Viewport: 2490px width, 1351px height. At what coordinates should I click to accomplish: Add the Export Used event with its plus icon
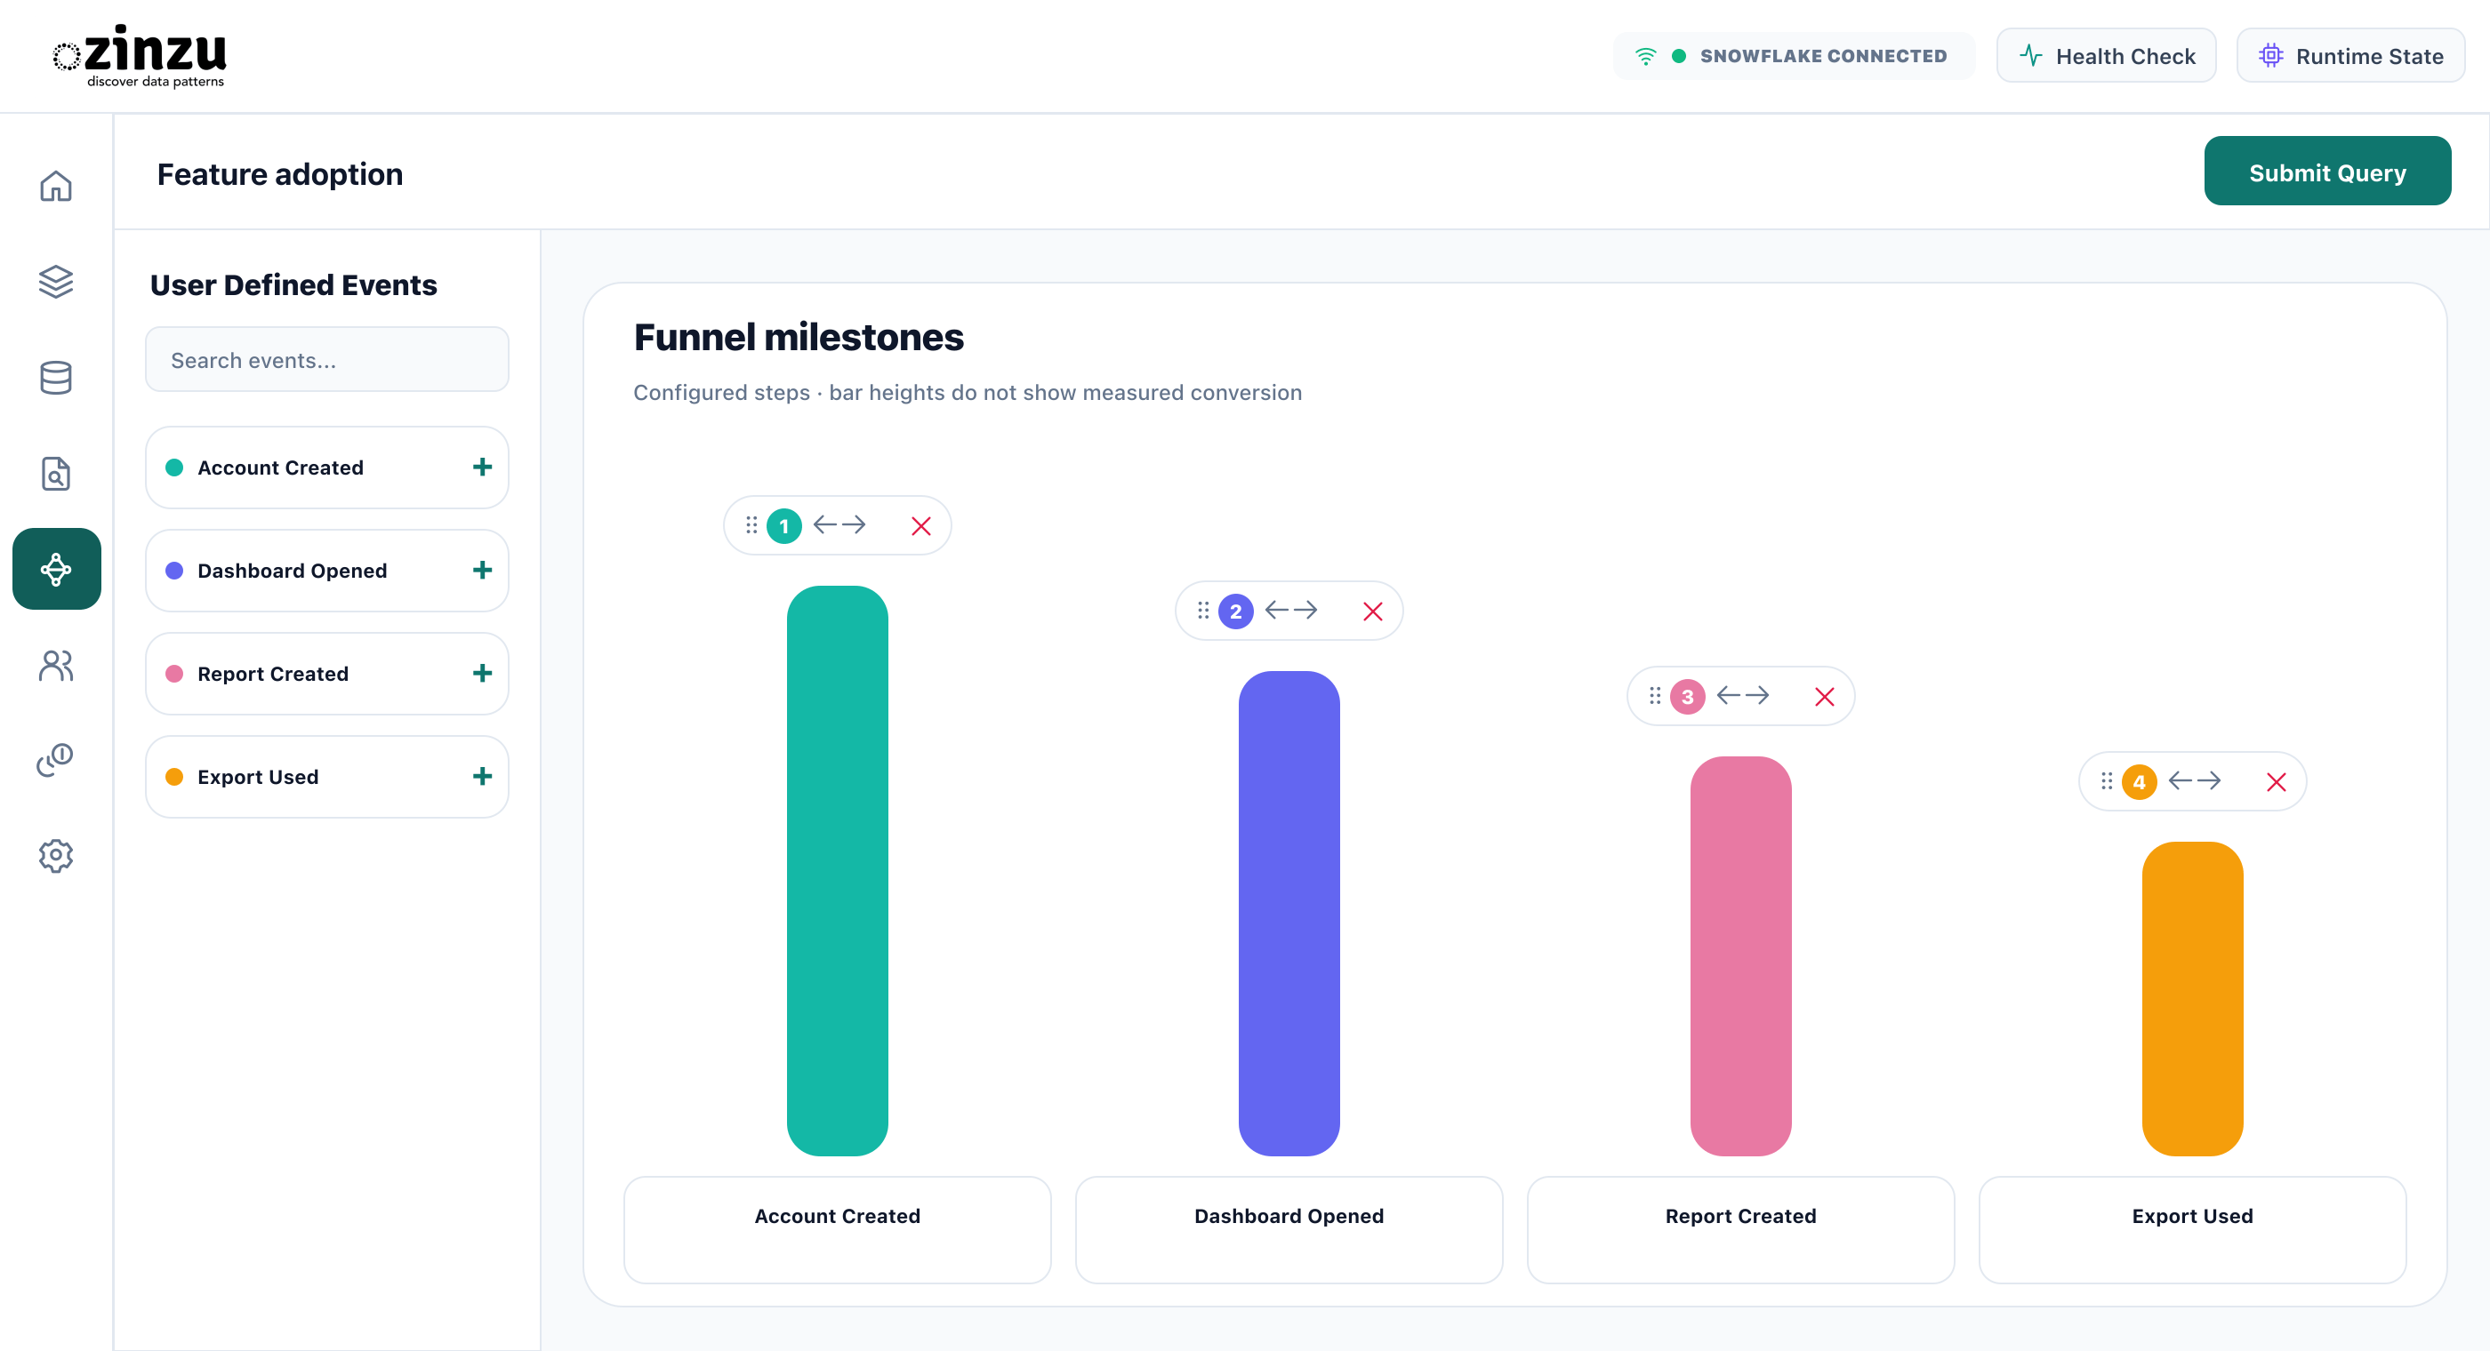[482, 777]
